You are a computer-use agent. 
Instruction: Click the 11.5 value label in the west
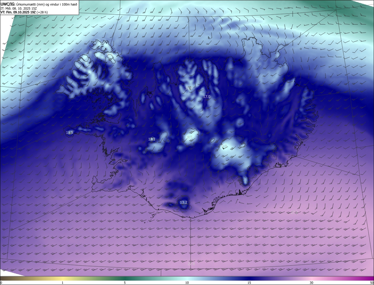[x=70, y=133]
